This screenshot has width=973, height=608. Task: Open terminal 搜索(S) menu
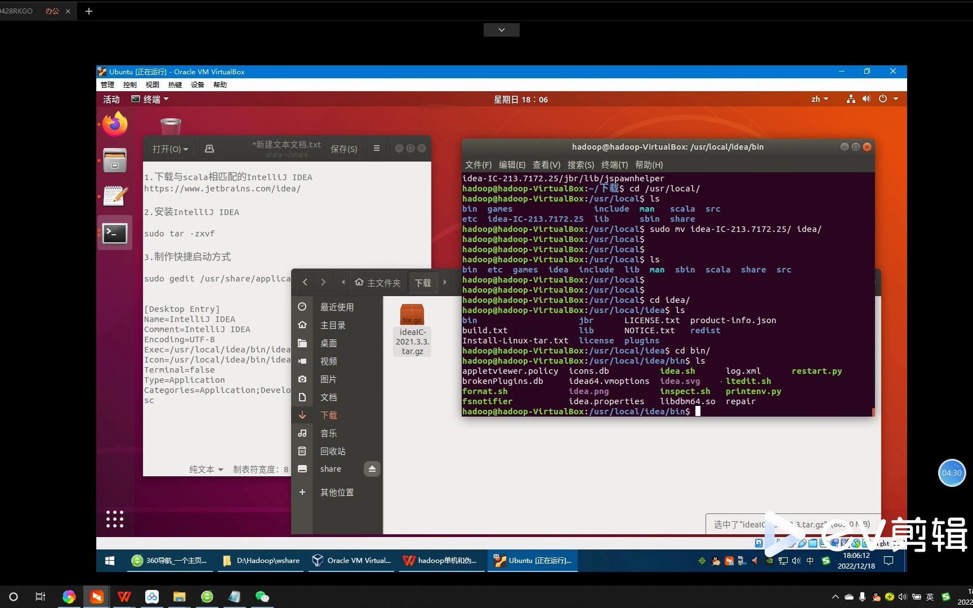(581, 164)
